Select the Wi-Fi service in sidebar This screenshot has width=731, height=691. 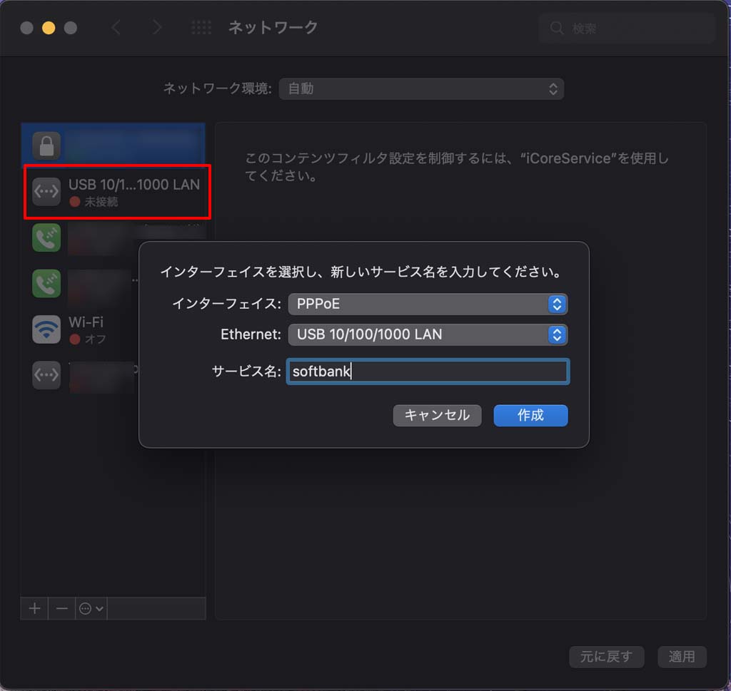[86, 329]
